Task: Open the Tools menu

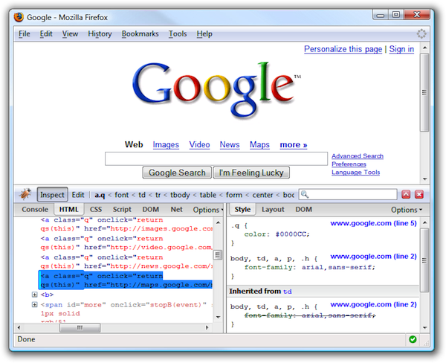Action: (x=178, y=33)
